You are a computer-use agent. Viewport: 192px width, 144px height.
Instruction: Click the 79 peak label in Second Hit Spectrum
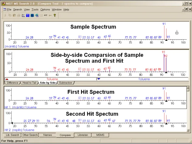coord(139,121)
